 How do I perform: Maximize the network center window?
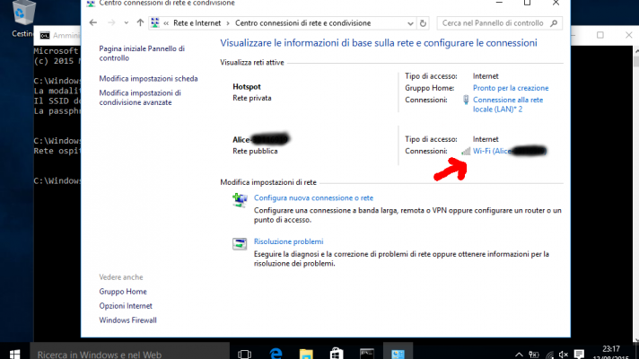(527, 3)
